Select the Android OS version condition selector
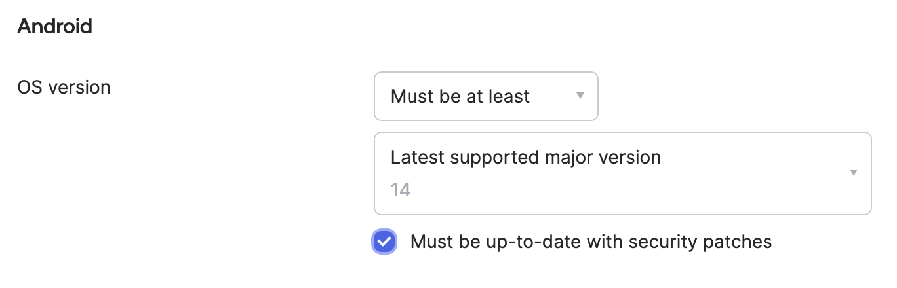897x288 pixels. click(x=485, y=96)
